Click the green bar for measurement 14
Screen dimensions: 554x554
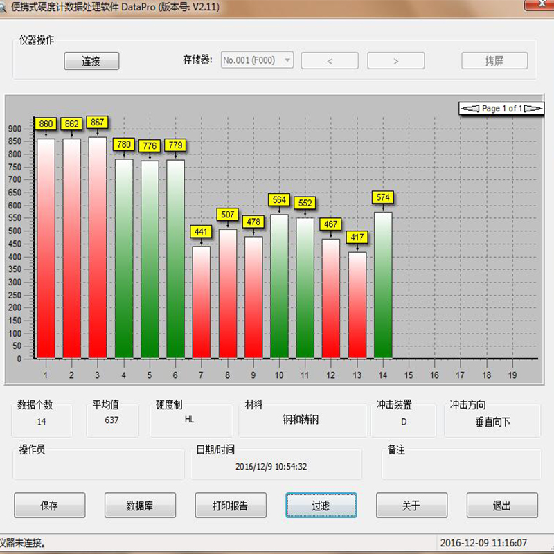tap(383, 284)
